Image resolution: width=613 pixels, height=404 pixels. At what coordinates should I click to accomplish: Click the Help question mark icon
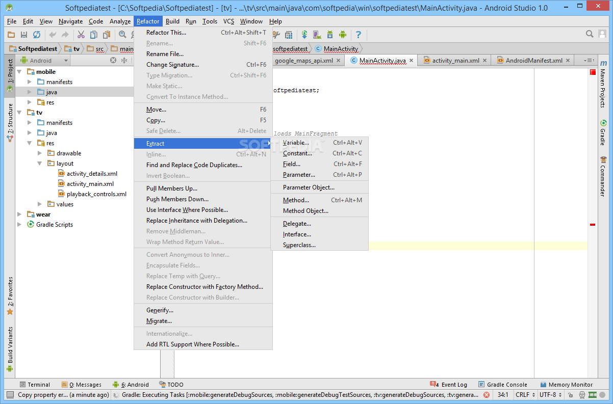pos(359,35)
